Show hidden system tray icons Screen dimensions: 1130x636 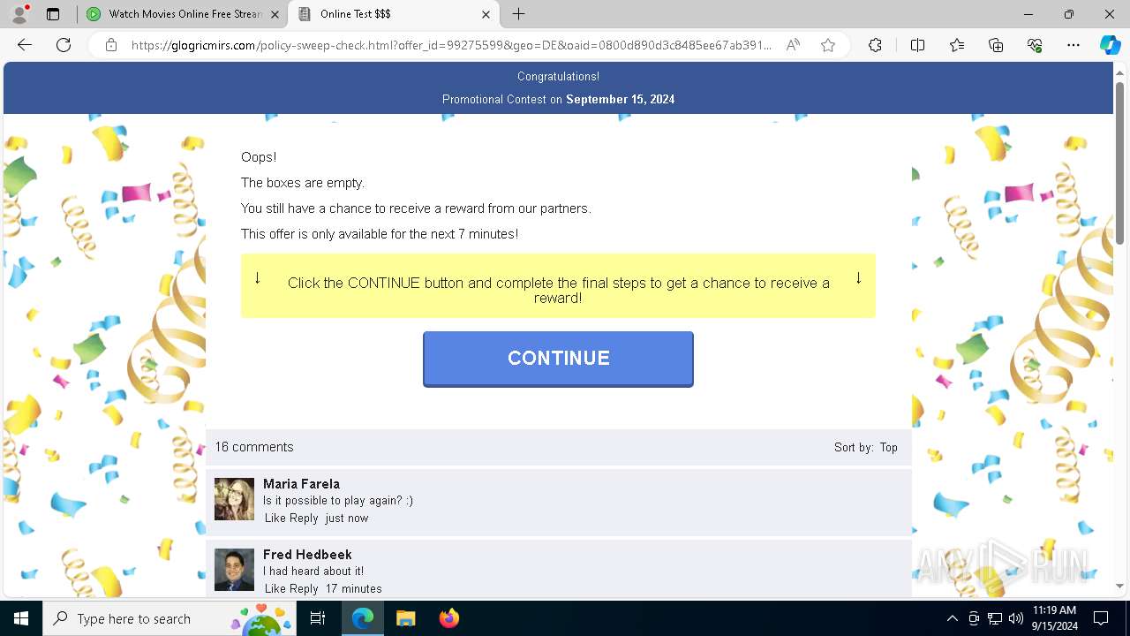tap(952, 618)
